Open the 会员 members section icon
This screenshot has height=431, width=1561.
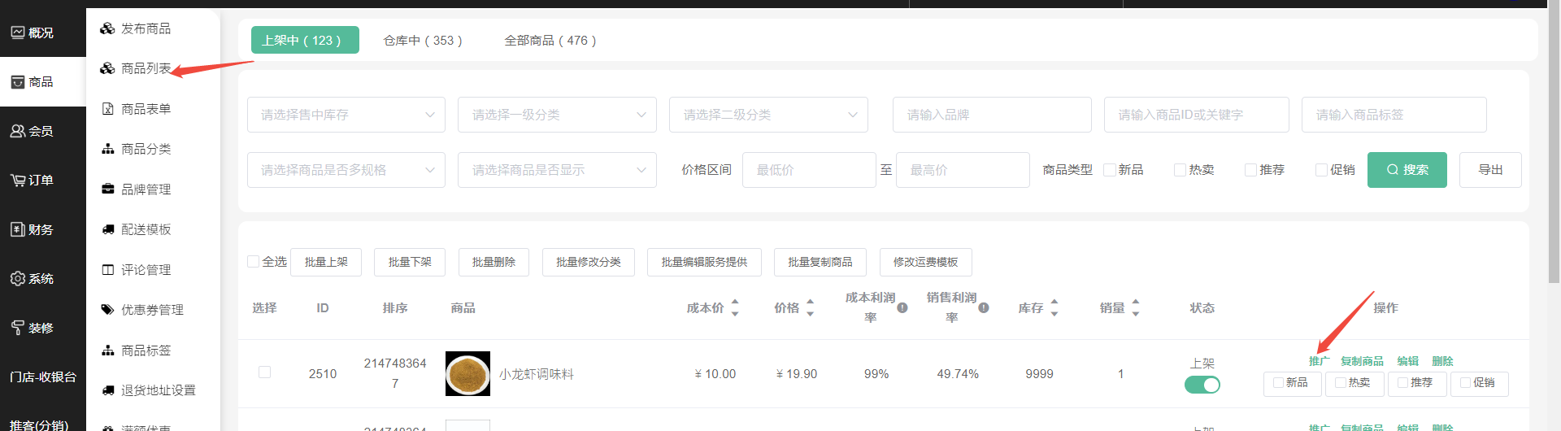click(18, 131)
